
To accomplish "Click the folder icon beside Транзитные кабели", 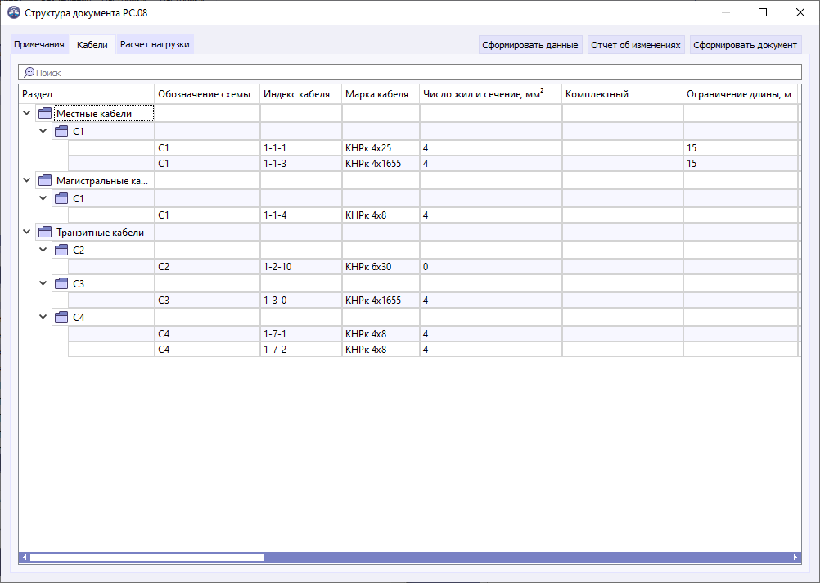I will (44, 232).
